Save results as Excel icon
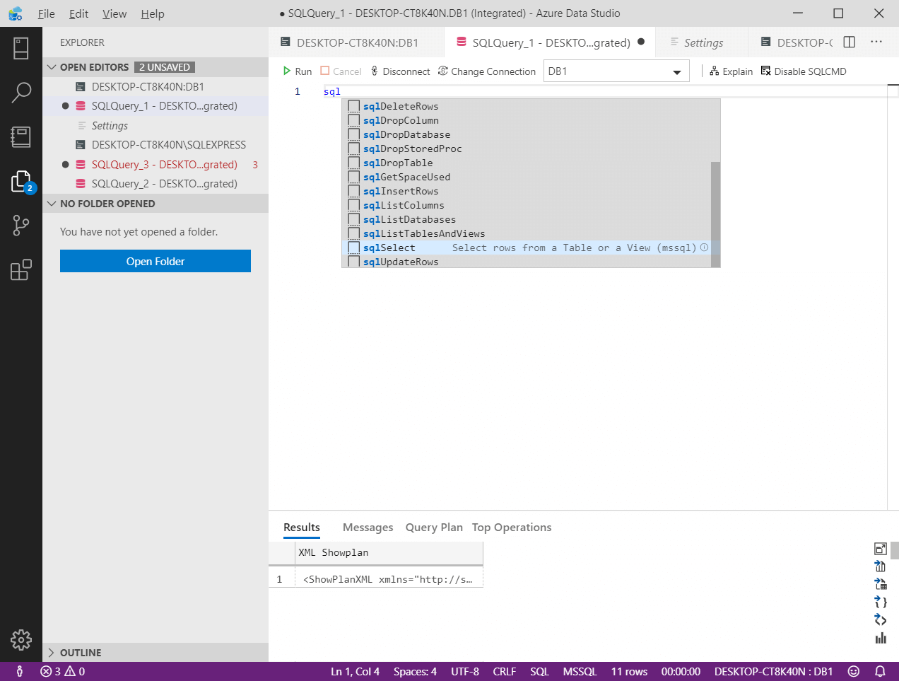The image size is (899, 681). [881, 584]
